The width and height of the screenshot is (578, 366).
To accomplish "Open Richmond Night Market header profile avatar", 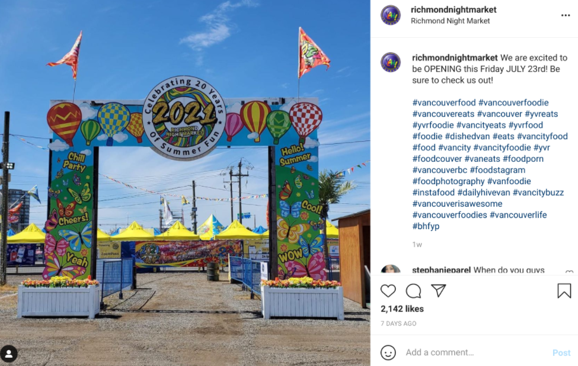I will point(390,15).
